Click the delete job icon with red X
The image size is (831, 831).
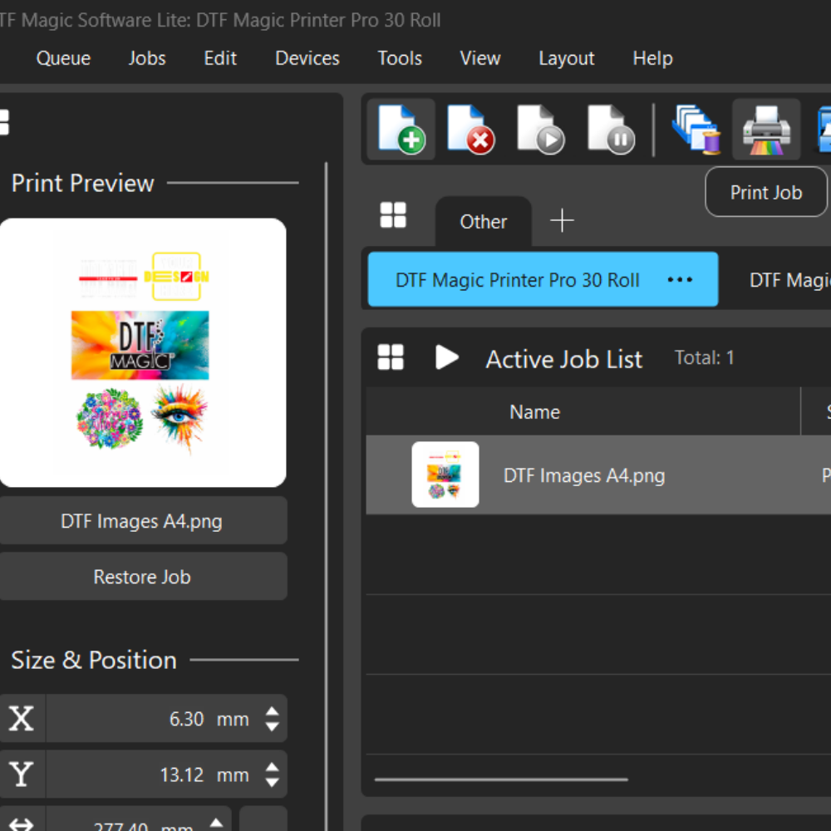click(x=470, y=130)
